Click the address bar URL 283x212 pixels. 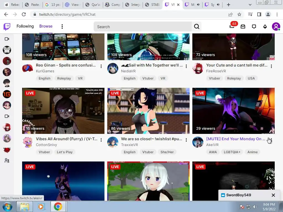67,14
